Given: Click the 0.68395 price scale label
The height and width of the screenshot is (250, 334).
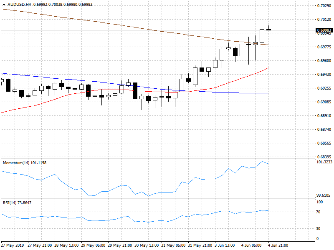Looking at the screenshot, I should (324, 157).
